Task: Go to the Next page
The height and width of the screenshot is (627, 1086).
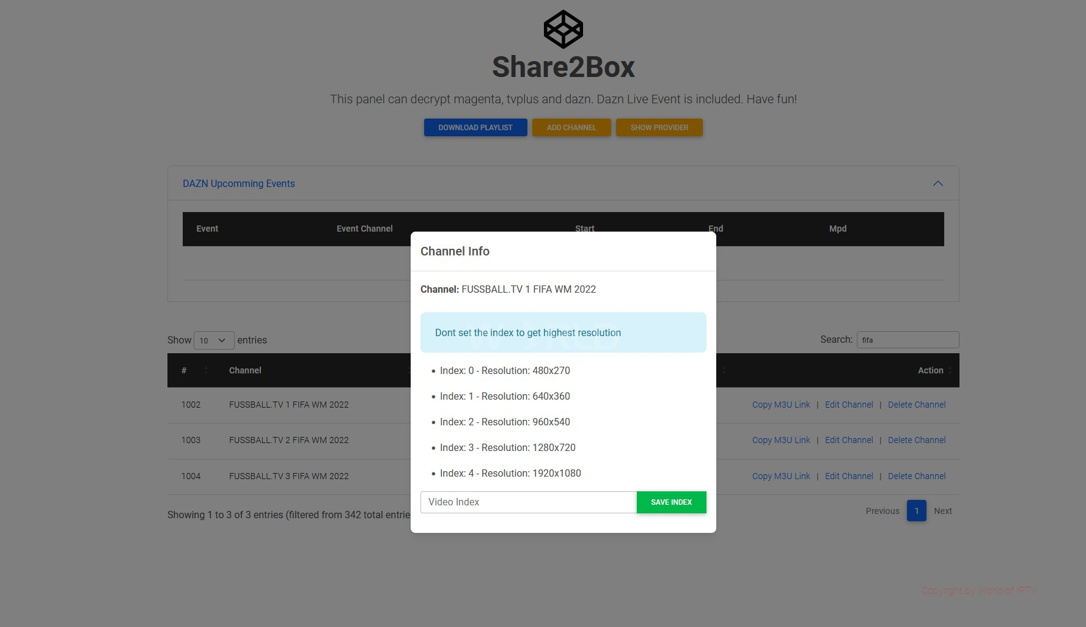Action: [x=942, y=511]
